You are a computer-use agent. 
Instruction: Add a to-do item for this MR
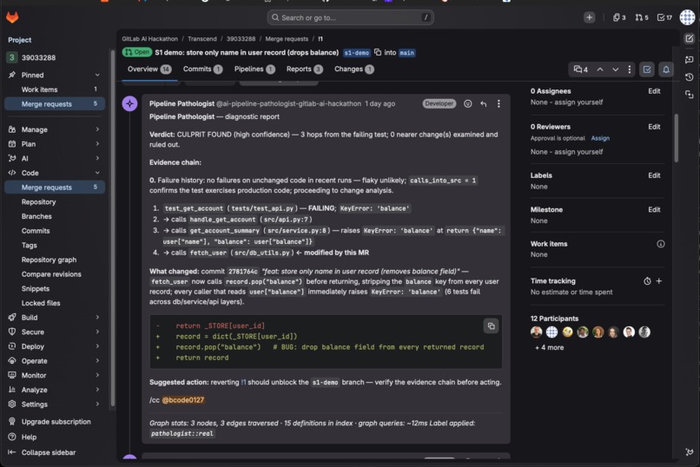(x=647, y=69)
